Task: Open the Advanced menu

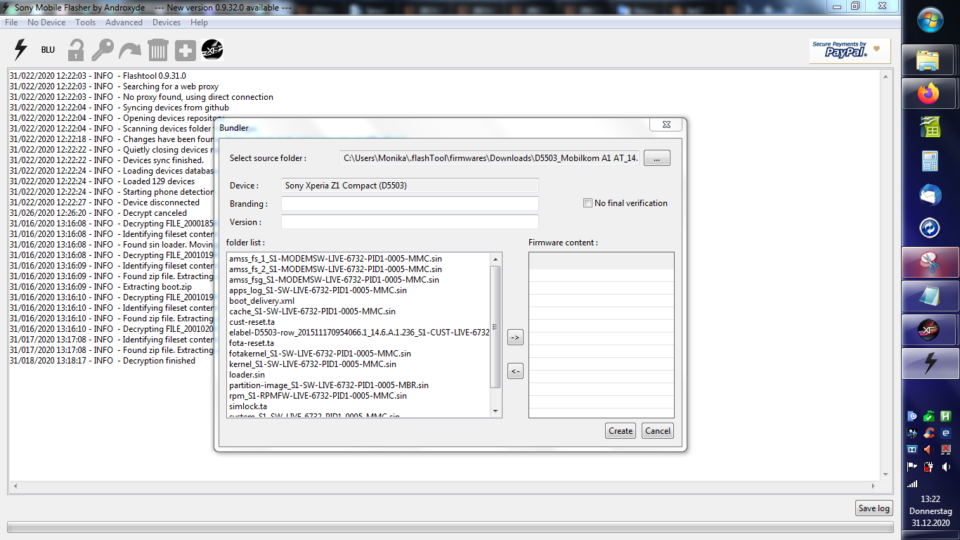Action: point(124,22)
